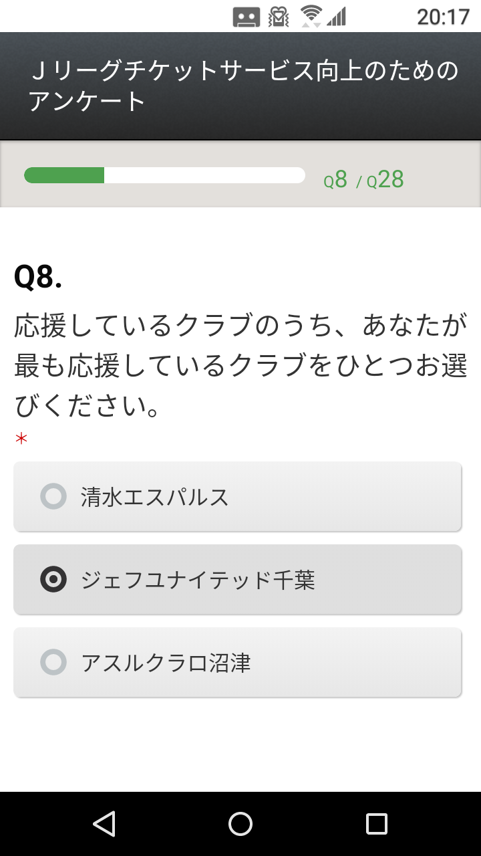
Task: Click the green filled part of progress bar
Action: click(x=64, y=175)
